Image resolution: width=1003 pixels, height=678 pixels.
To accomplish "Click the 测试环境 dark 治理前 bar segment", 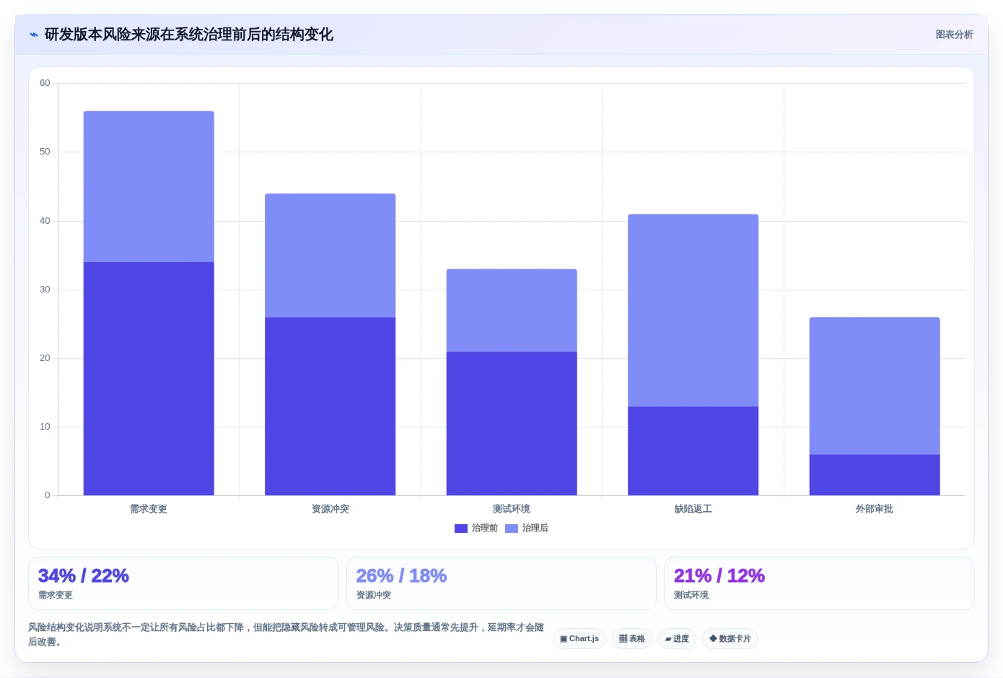I will [512, 423].
